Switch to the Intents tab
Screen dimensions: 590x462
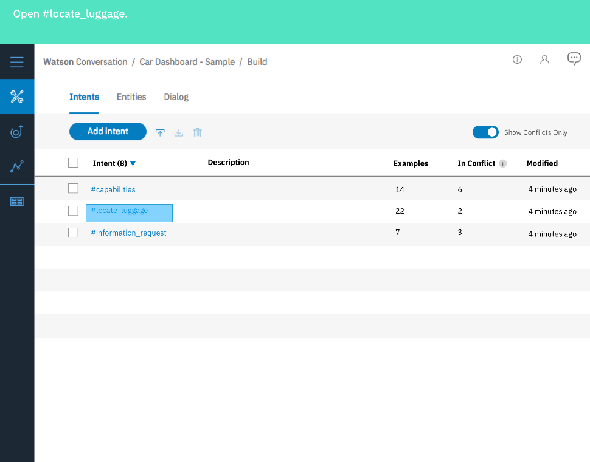(85, 97)
